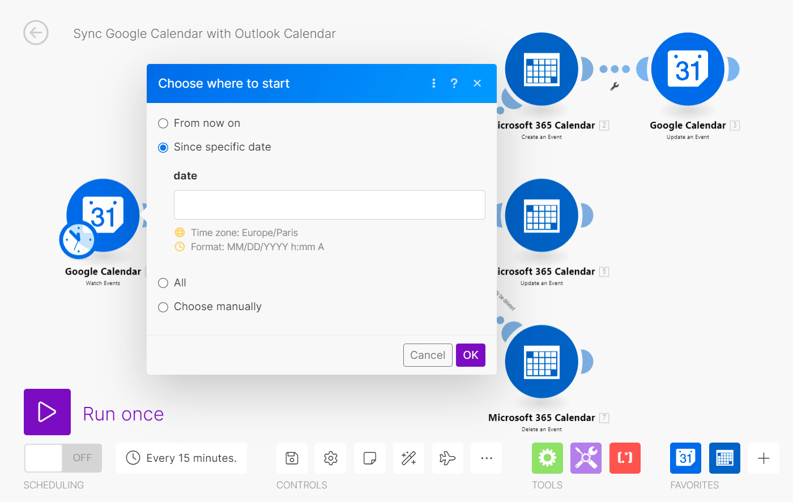Open the "Every 15 minutes" schedule setting

pyautogui.click(x=181, y=458)
